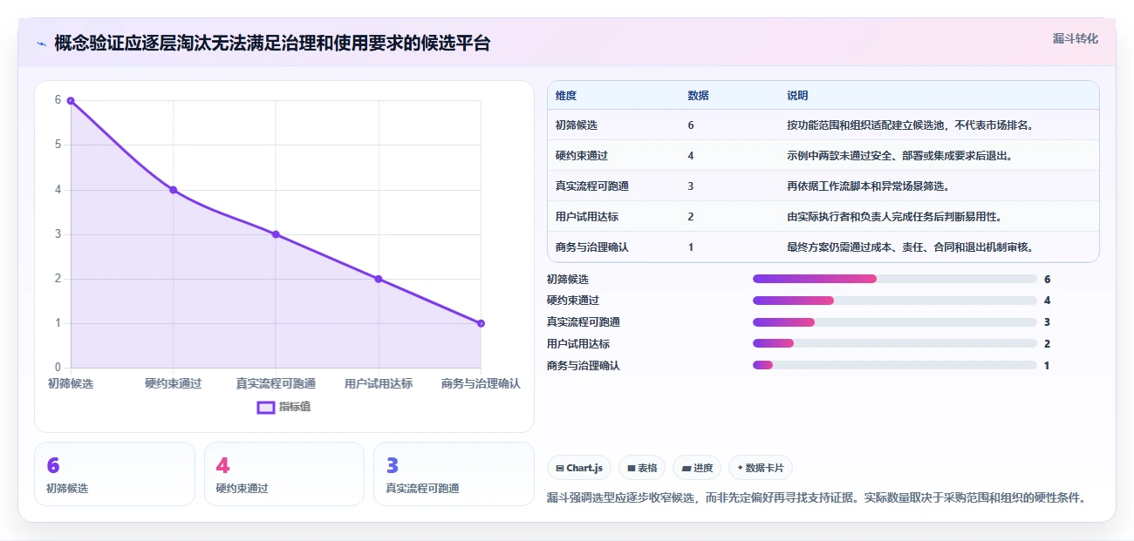Screen dimensions: 1134x541
Task: Click the 初筛候选 label in the progress list
Action: click(x=568, y=279)
